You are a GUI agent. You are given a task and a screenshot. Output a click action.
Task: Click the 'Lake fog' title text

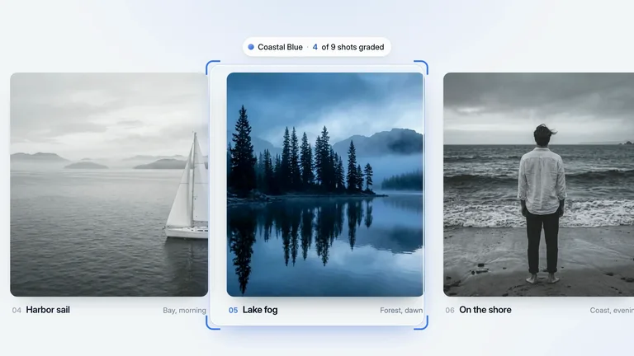point(260,310)
